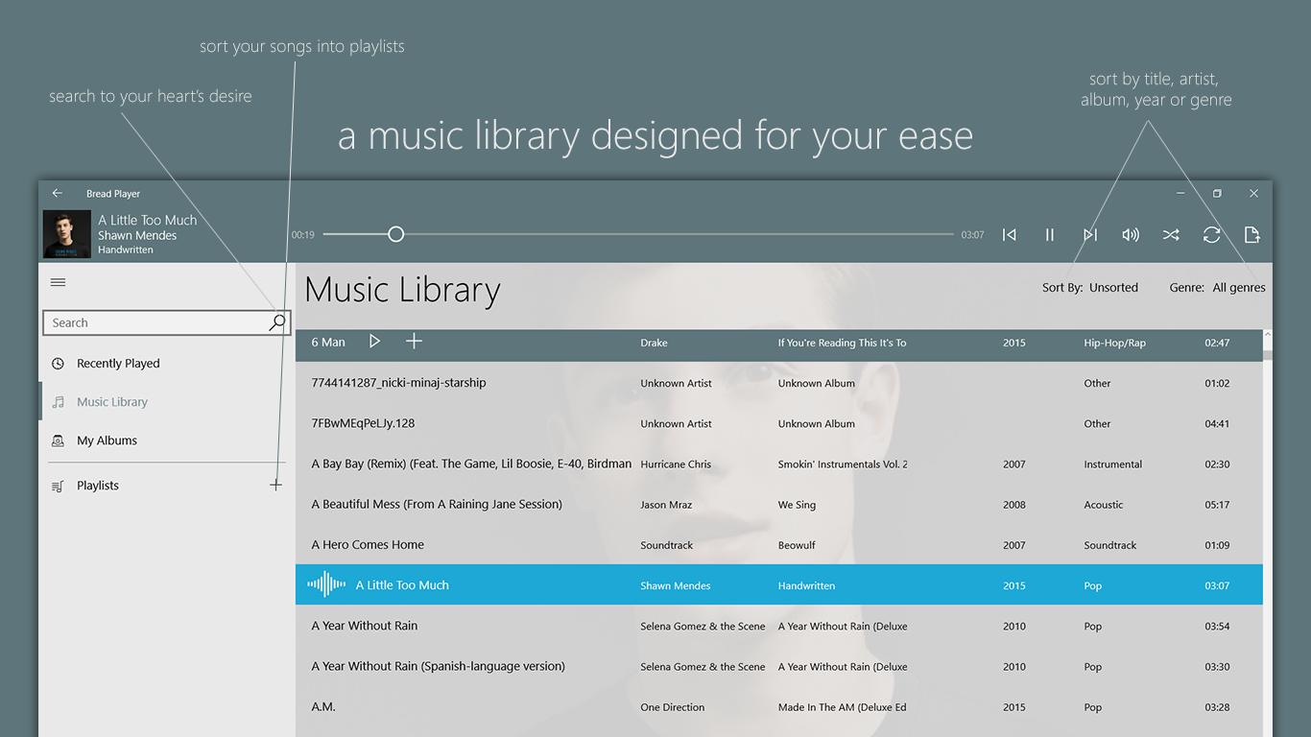Viewport: 1311px width, 737px height.
Task: Select A Year Without Rain Spanish-language version
Action: tap(778, 666)
